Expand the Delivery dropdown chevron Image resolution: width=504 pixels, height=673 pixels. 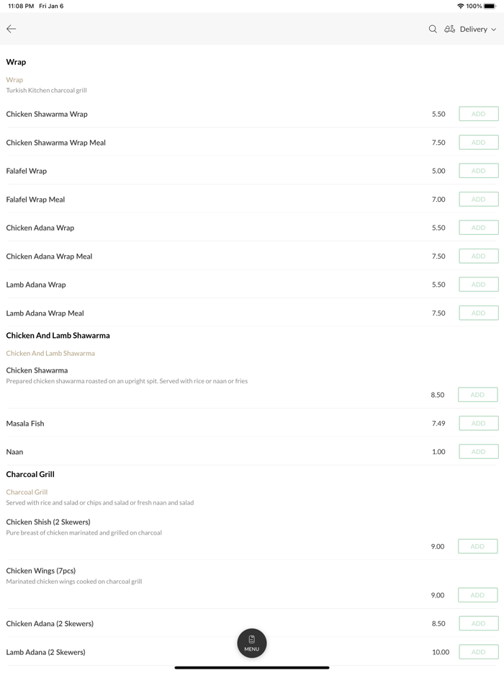coord(494,30)
